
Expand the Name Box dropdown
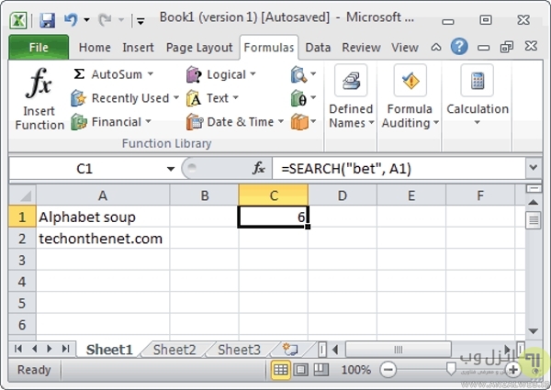click(x=171, y=169)
